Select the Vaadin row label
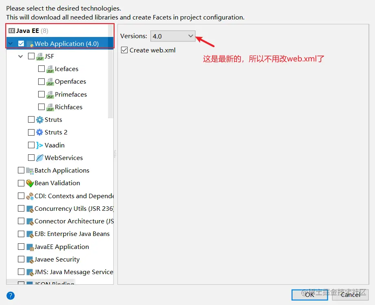 [54, 145]
